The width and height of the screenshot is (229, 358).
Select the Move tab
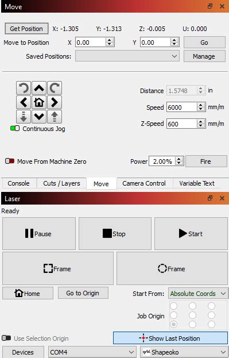tap(101, 183)
